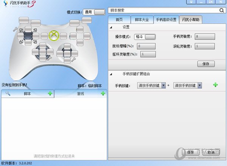227x166 pixels.
Task: Click the up-left diagonal arrow on D-pad
Action: (x=21, y=30)
